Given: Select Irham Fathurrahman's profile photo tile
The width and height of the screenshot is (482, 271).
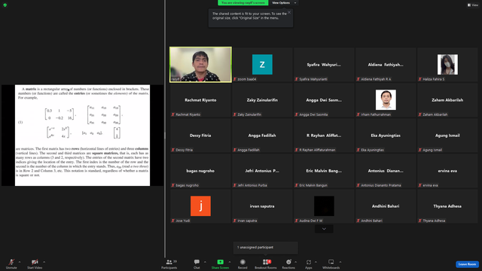Looking at the screenshot, I should (386, 100).
